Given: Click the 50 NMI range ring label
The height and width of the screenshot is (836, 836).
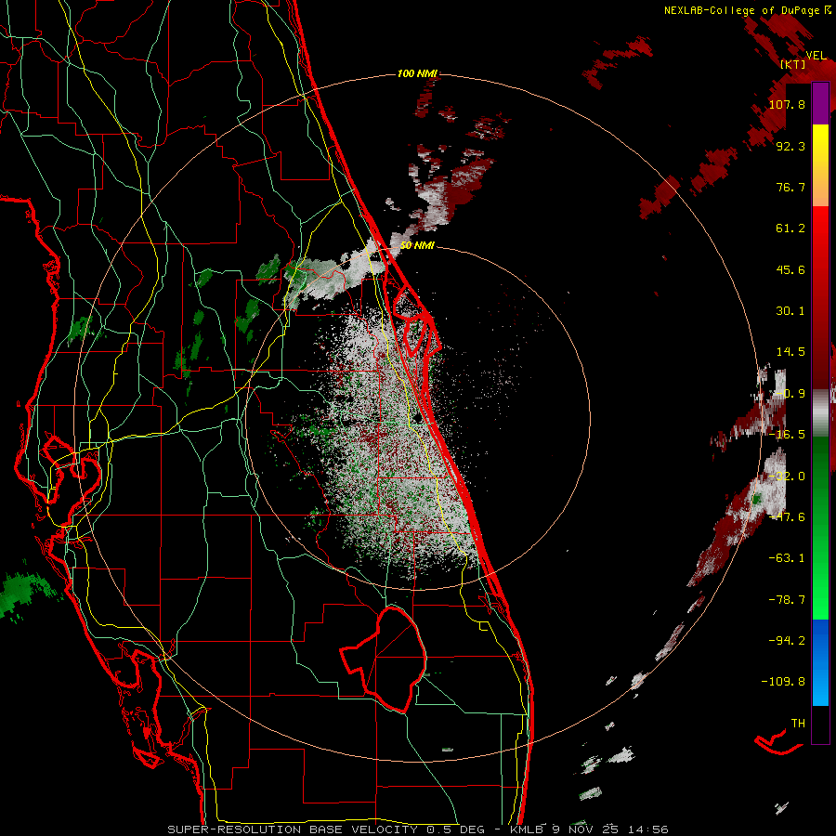Looking at the screenshot, I should pyautogui.click(x=417, y=246).
